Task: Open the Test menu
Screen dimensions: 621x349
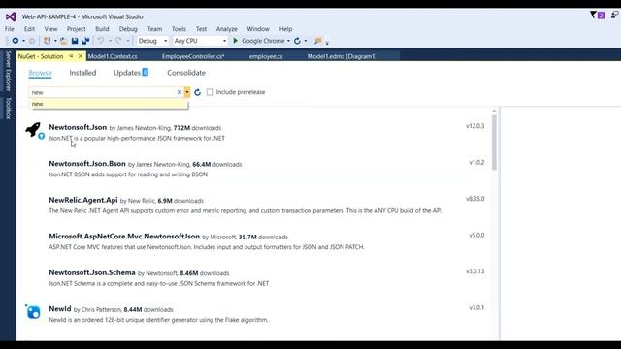Action: pos(201,29)
